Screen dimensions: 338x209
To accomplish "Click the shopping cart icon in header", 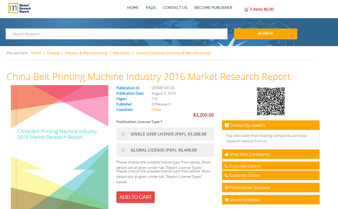I will [246, 9].
